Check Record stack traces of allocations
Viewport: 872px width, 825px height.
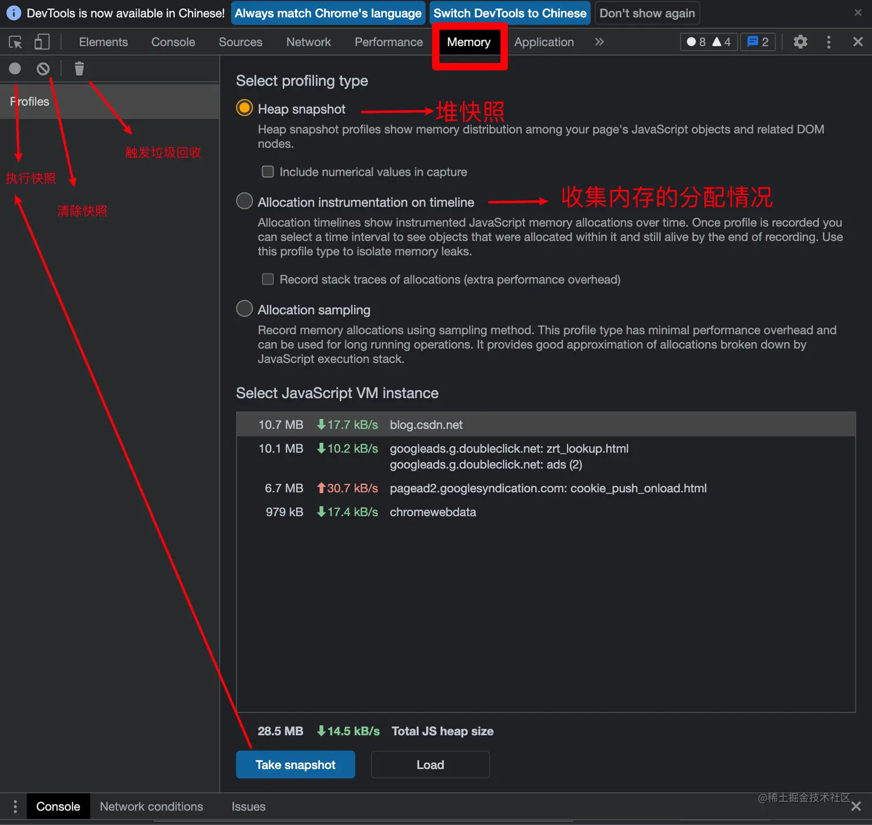coord(268,279)
